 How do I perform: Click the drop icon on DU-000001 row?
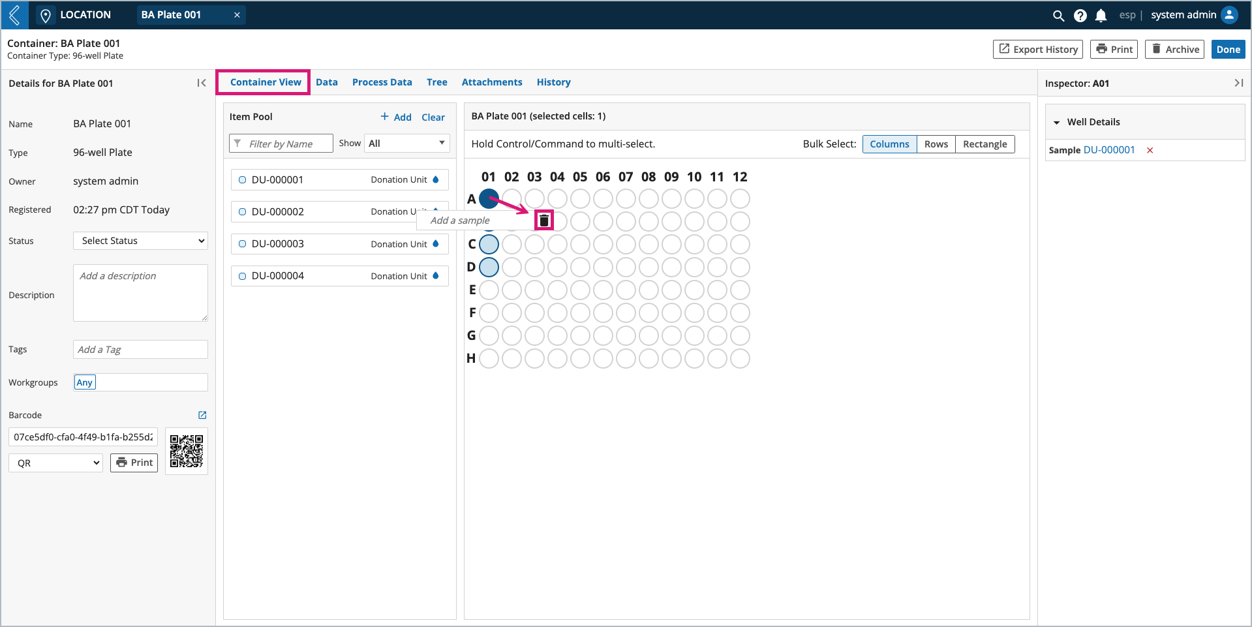436,179
